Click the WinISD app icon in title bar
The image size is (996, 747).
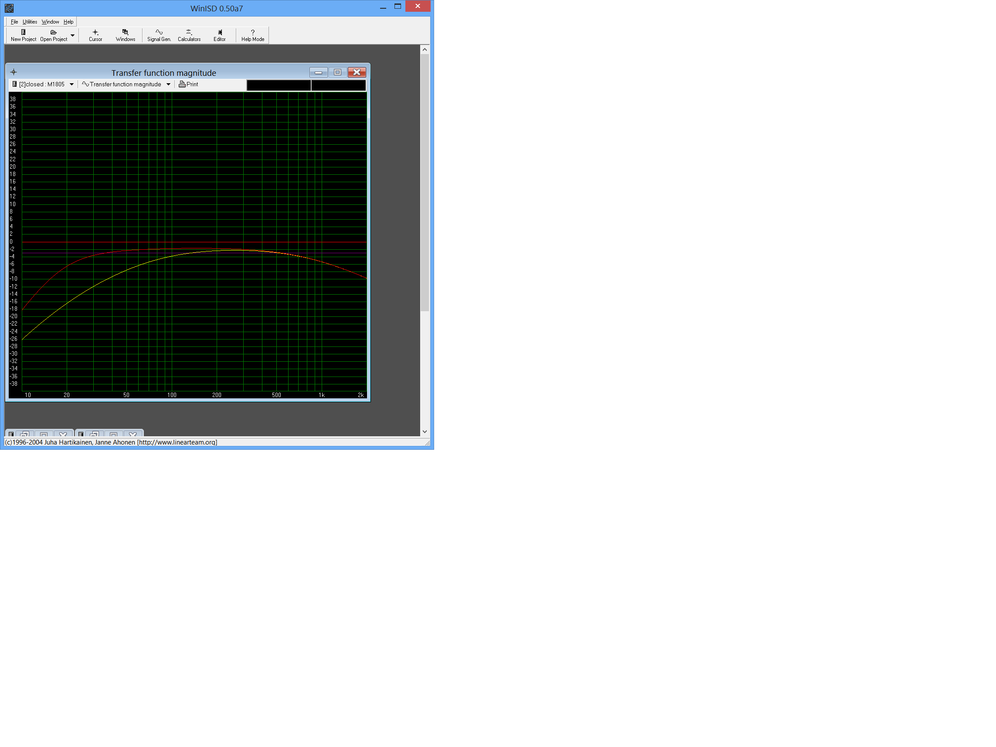(x=9, y=8)
